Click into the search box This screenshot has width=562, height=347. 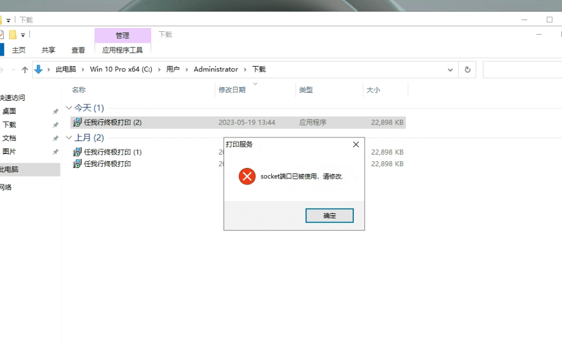(522, 70)
